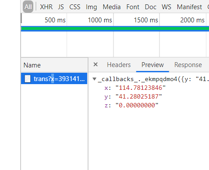The image size is (209, 170).
Task: Select the All filter button
Action: point(28,7)
